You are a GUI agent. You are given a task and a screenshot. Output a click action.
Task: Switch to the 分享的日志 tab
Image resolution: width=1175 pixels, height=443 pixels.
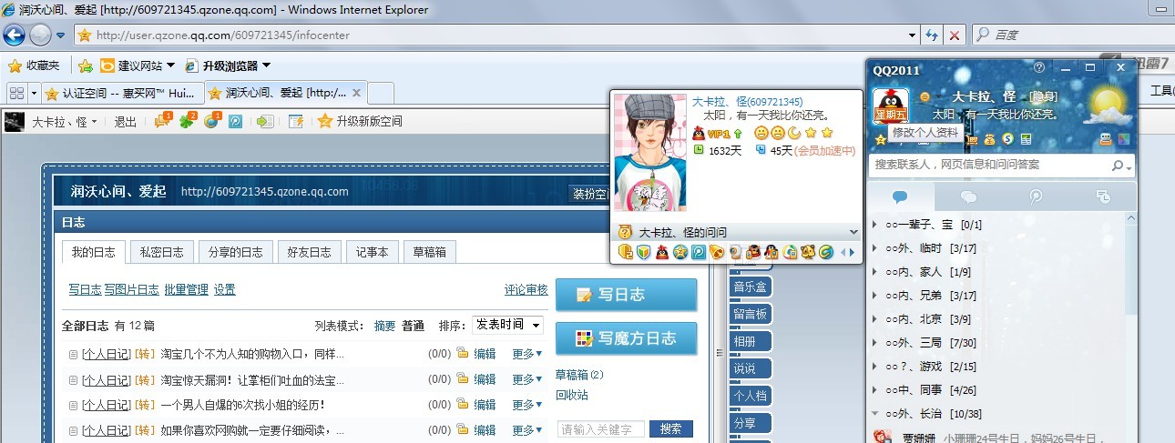(235, 252)
